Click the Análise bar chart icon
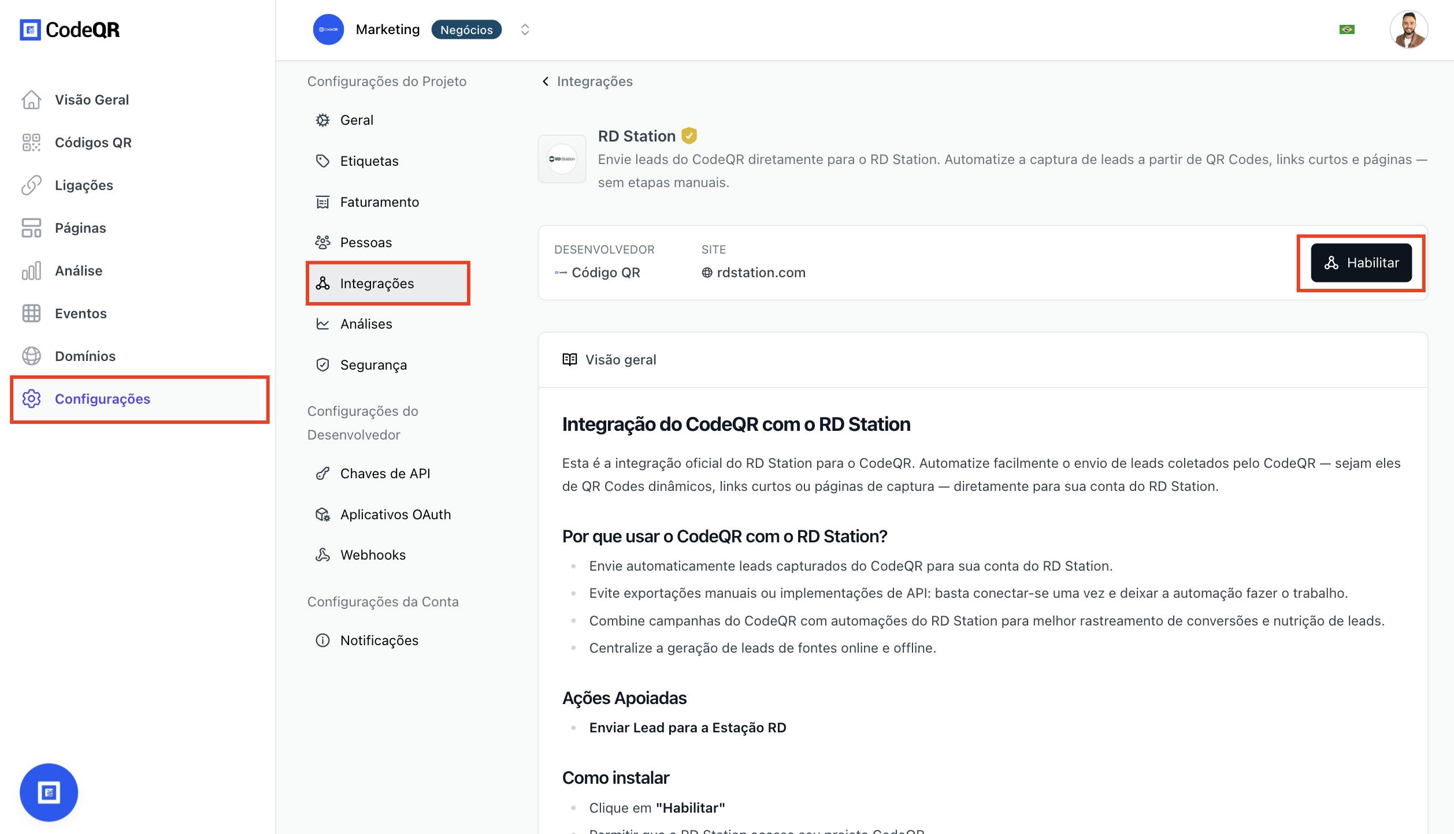This screenshot has width=1454, height=834. point(31,270)
